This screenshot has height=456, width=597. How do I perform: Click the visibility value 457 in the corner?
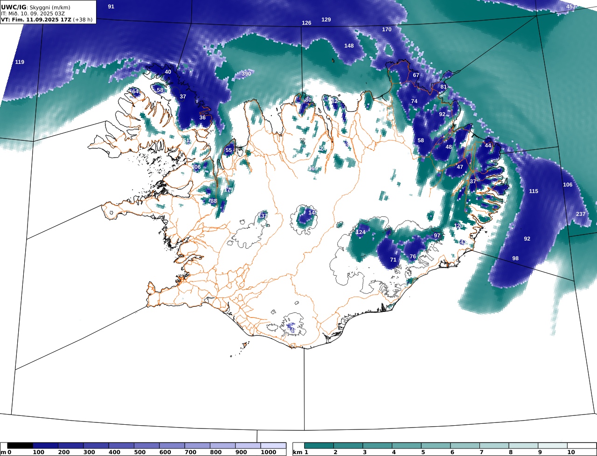click(x=571, y=7)
